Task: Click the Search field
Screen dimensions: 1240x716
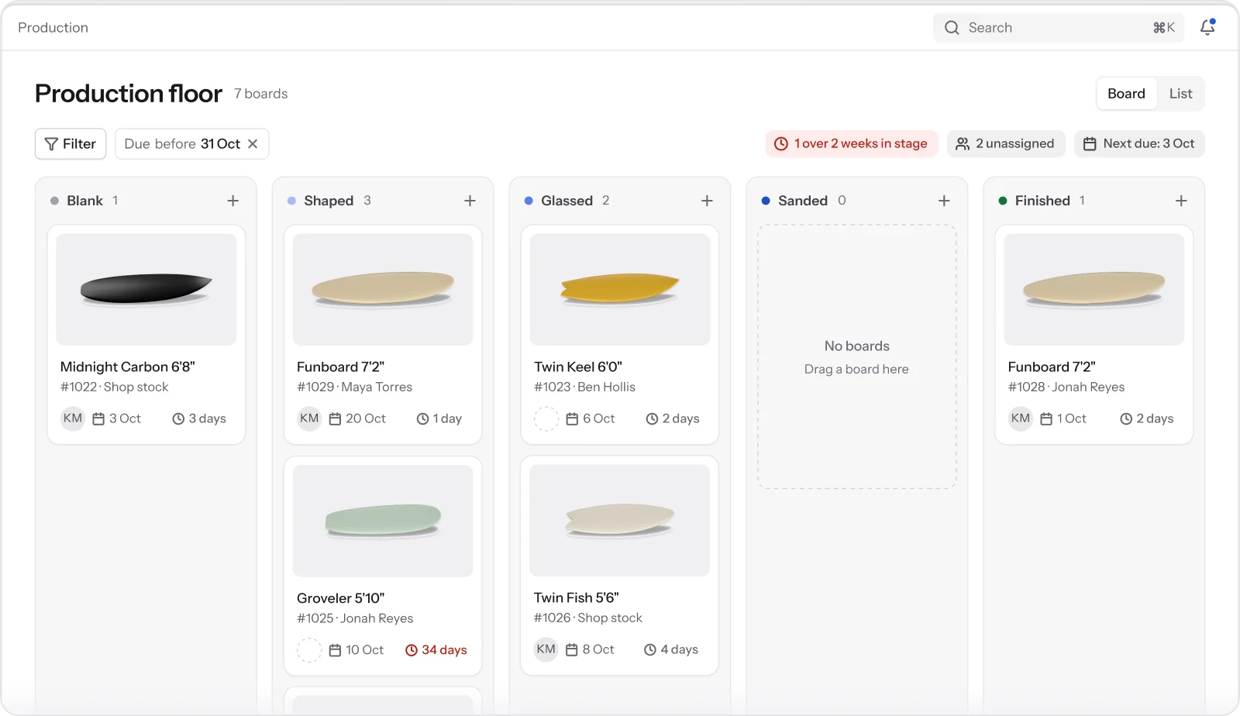Action: coord(1059,28)
